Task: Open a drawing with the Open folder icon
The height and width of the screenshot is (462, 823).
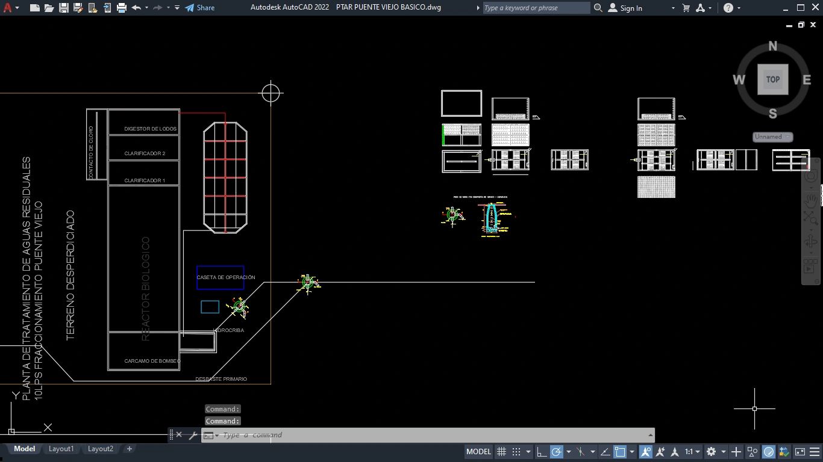Action: (49, 8)
